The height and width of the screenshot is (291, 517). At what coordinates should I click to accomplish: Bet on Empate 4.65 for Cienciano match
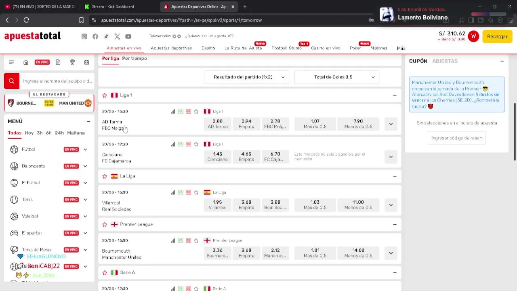246,156
